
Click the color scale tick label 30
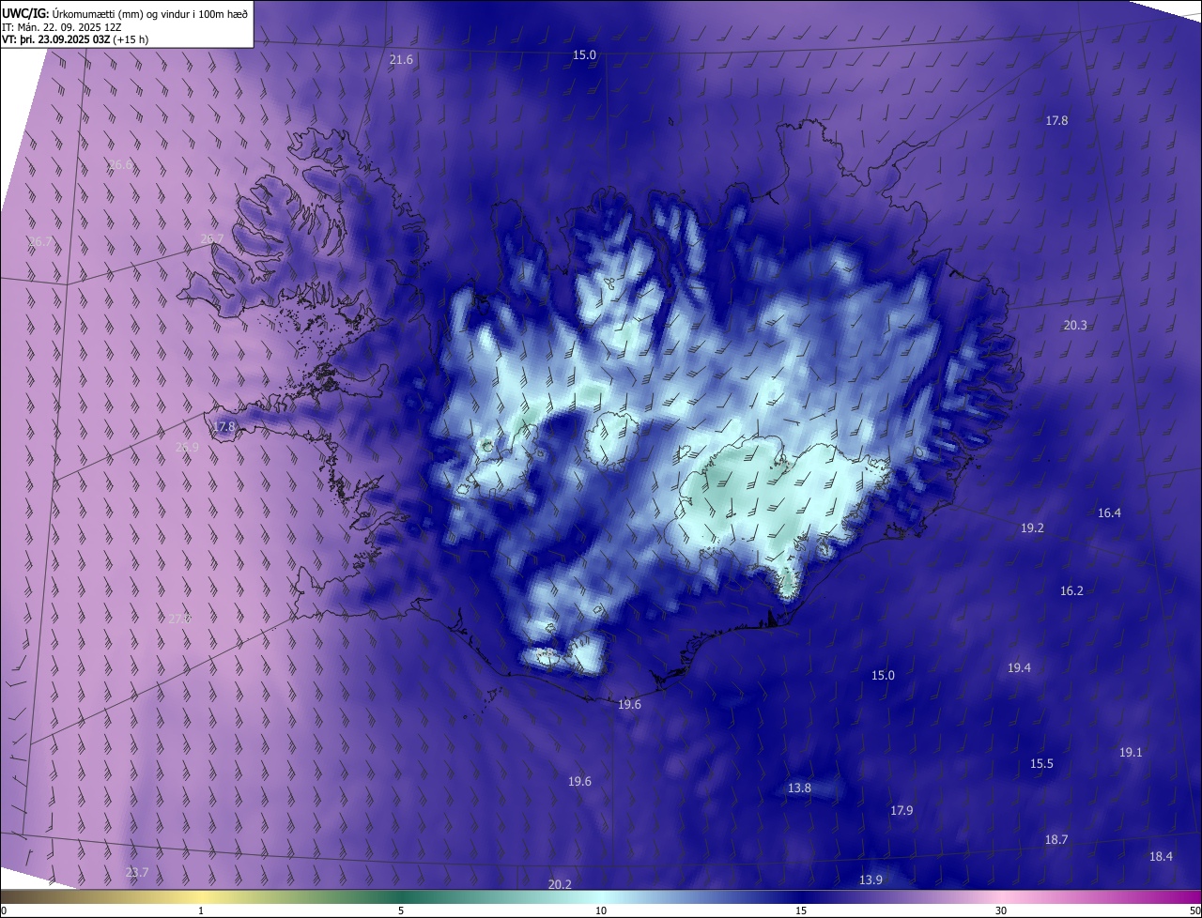point(1001,910)
